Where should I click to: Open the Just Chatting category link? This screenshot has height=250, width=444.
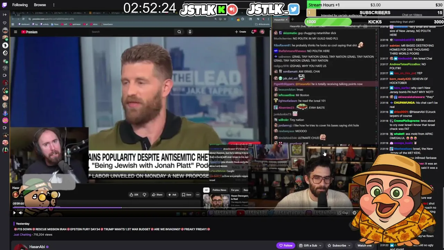pyautogui.click(x=22, y=235)
